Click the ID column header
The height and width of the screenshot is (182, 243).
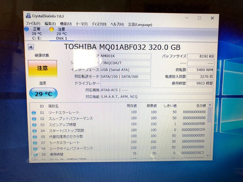(x=42, y=106)
